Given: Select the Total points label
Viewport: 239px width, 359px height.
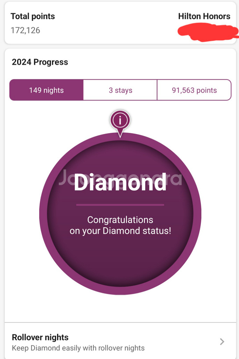Looking at the screenshot, I should coord(33,16).
